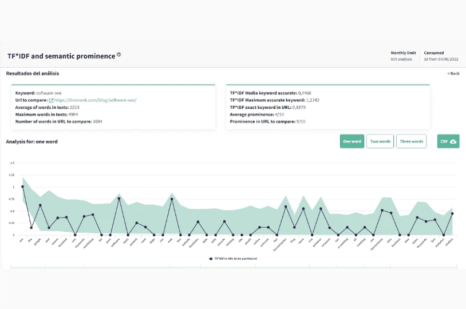This screenshot has height=309, width=466.
Task: Download the analysis as CSV
Action: pos(448,141)
